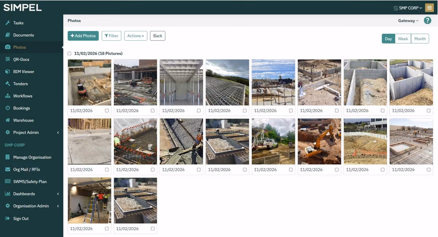Expand Organisation Admin submenu chevron
The image size is (438, 237).
(x=58, y=206)
